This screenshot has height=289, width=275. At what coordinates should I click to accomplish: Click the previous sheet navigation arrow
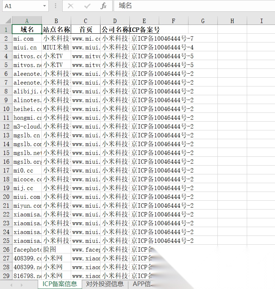click(x=11, y=285)
